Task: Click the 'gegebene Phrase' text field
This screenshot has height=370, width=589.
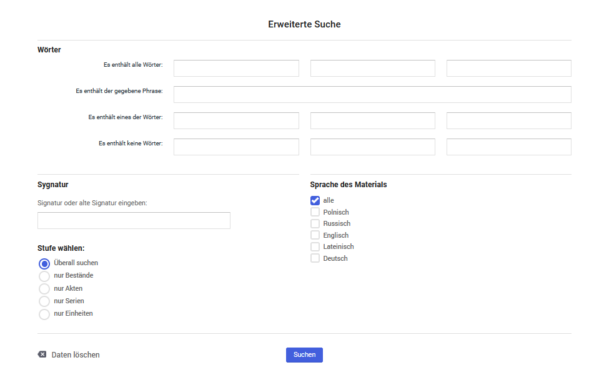Action: tap(372, 95)
